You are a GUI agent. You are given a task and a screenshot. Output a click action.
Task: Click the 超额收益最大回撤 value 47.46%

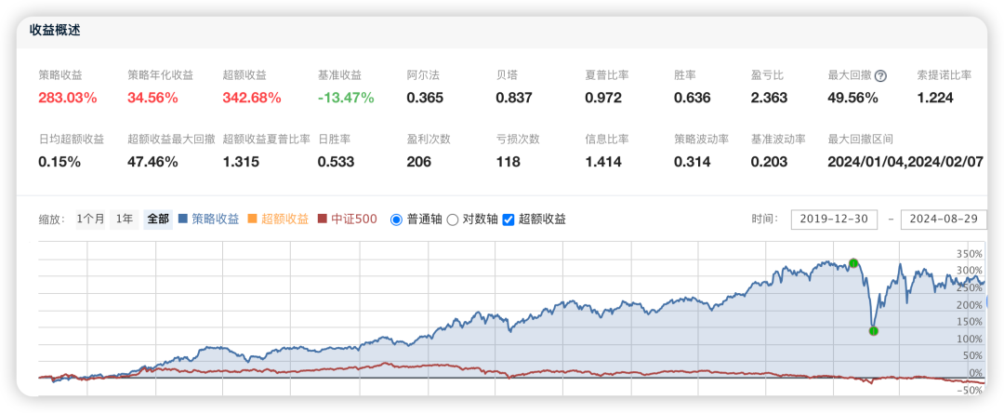pos(152,162)
